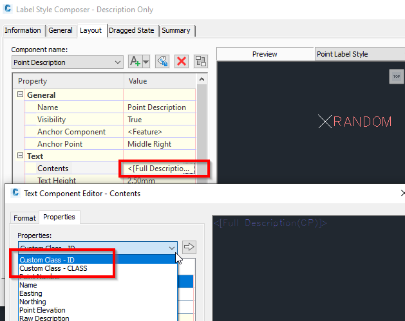The height and width of the screenshot is (321, 405).
Task: Open the Dragged State tab
Action: pos(131,30)
